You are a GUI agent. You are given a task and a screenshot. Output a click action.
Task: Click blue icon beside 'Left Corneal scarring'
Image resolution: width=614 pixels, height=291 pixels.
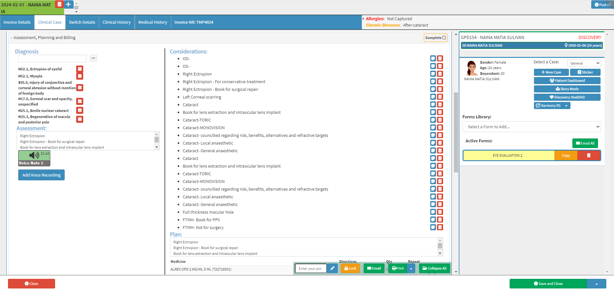pyautogui.click(x=433, y=97)
